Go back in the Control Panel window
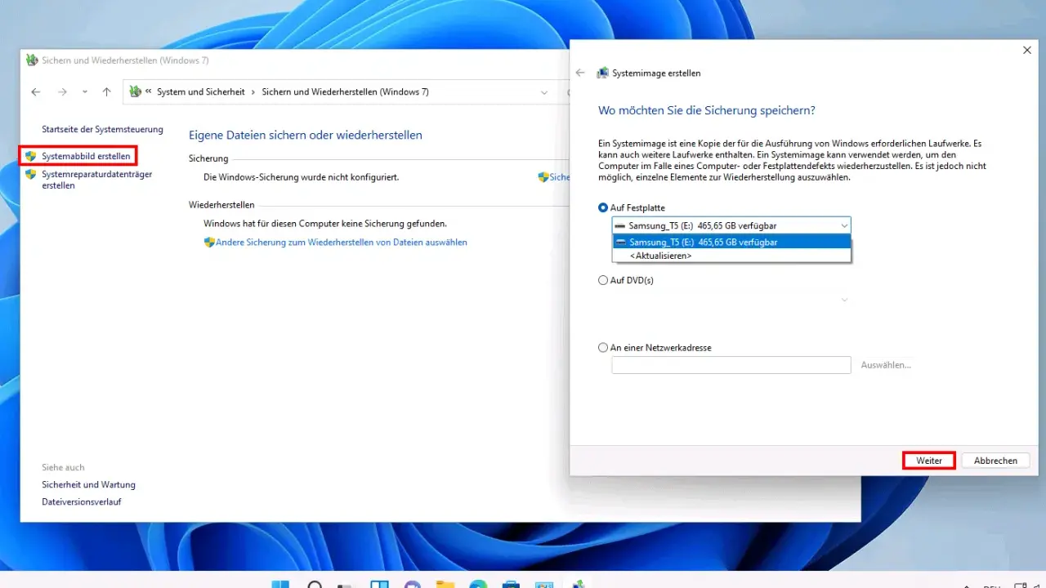The width and height of the screenshot is (1046, 588). [36, 92]
